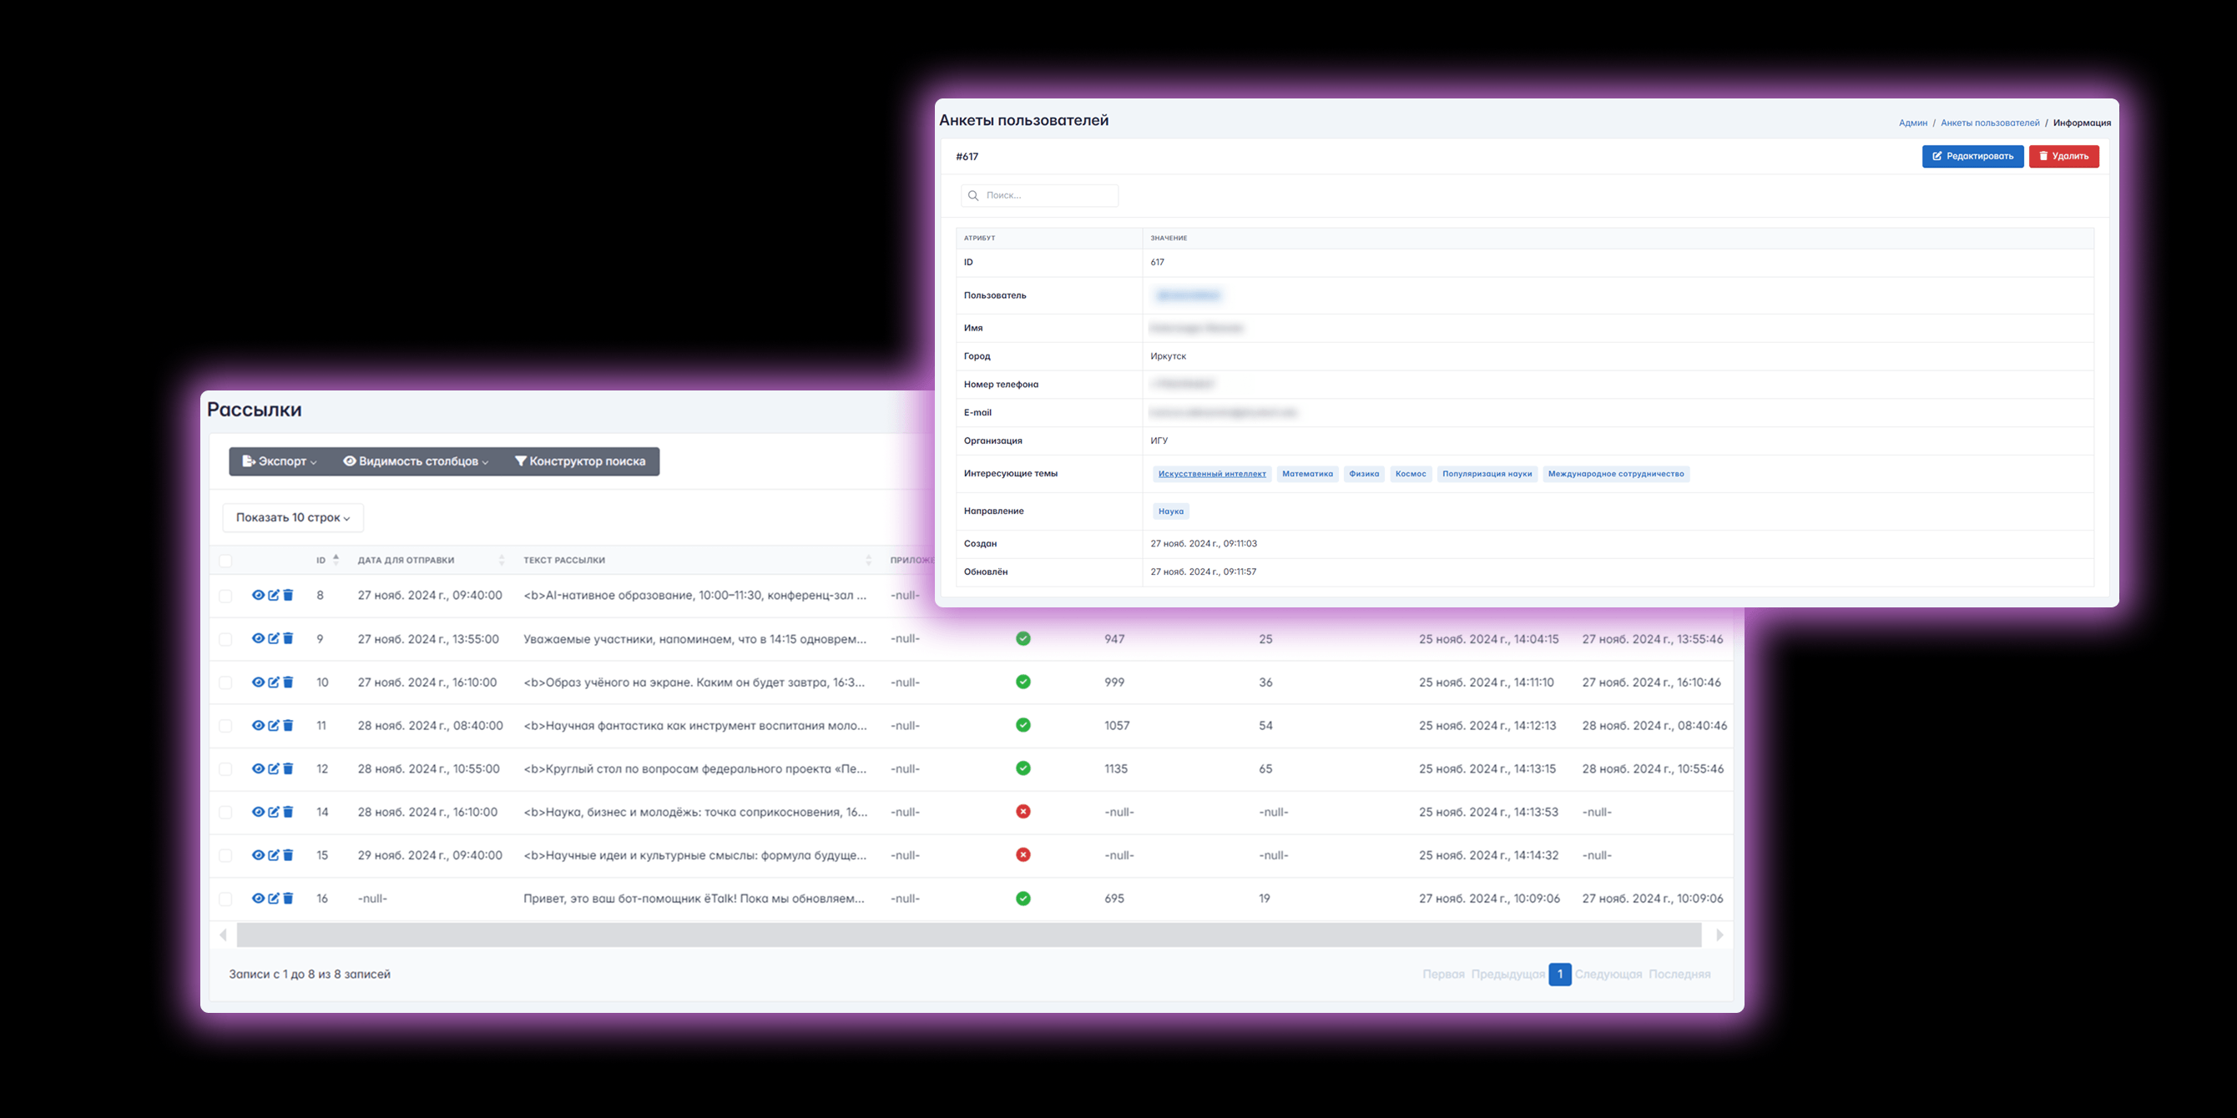This screenshot has height=1118, width=2237.
Task: Open view icon for mailing ID 14
Action: [x=258, y=813]
